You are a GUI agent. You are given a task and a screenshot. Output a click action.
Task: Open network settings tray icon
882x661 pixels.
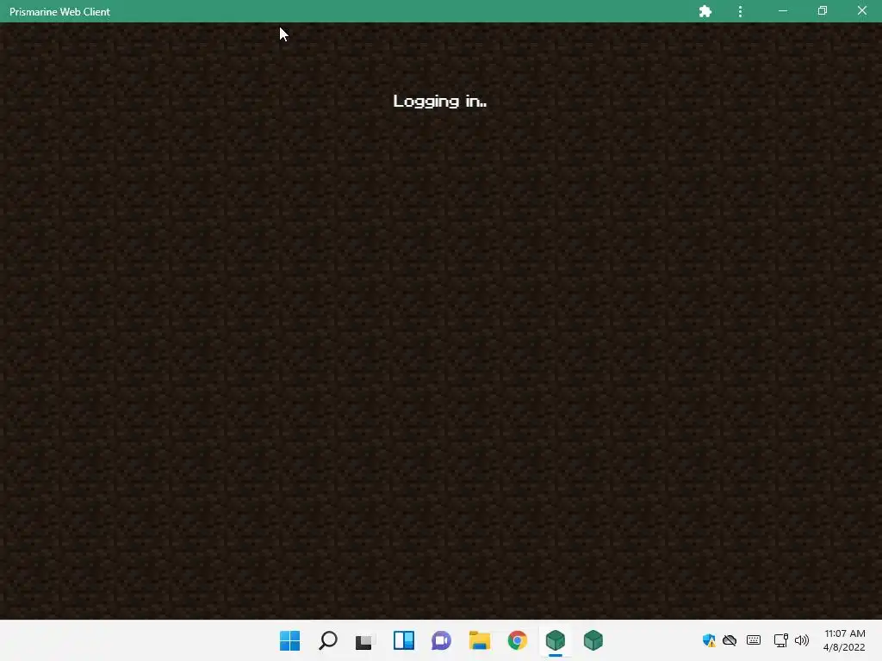click(780, 640)
